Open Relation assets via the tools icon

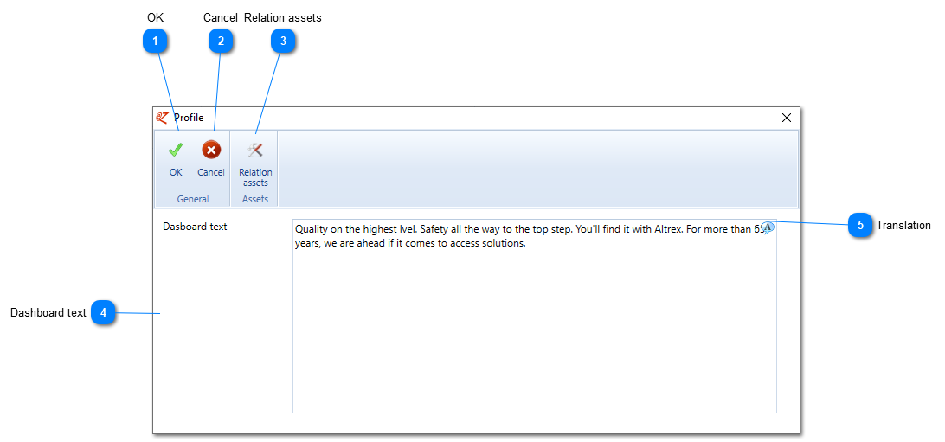click(x=255, y=150)
